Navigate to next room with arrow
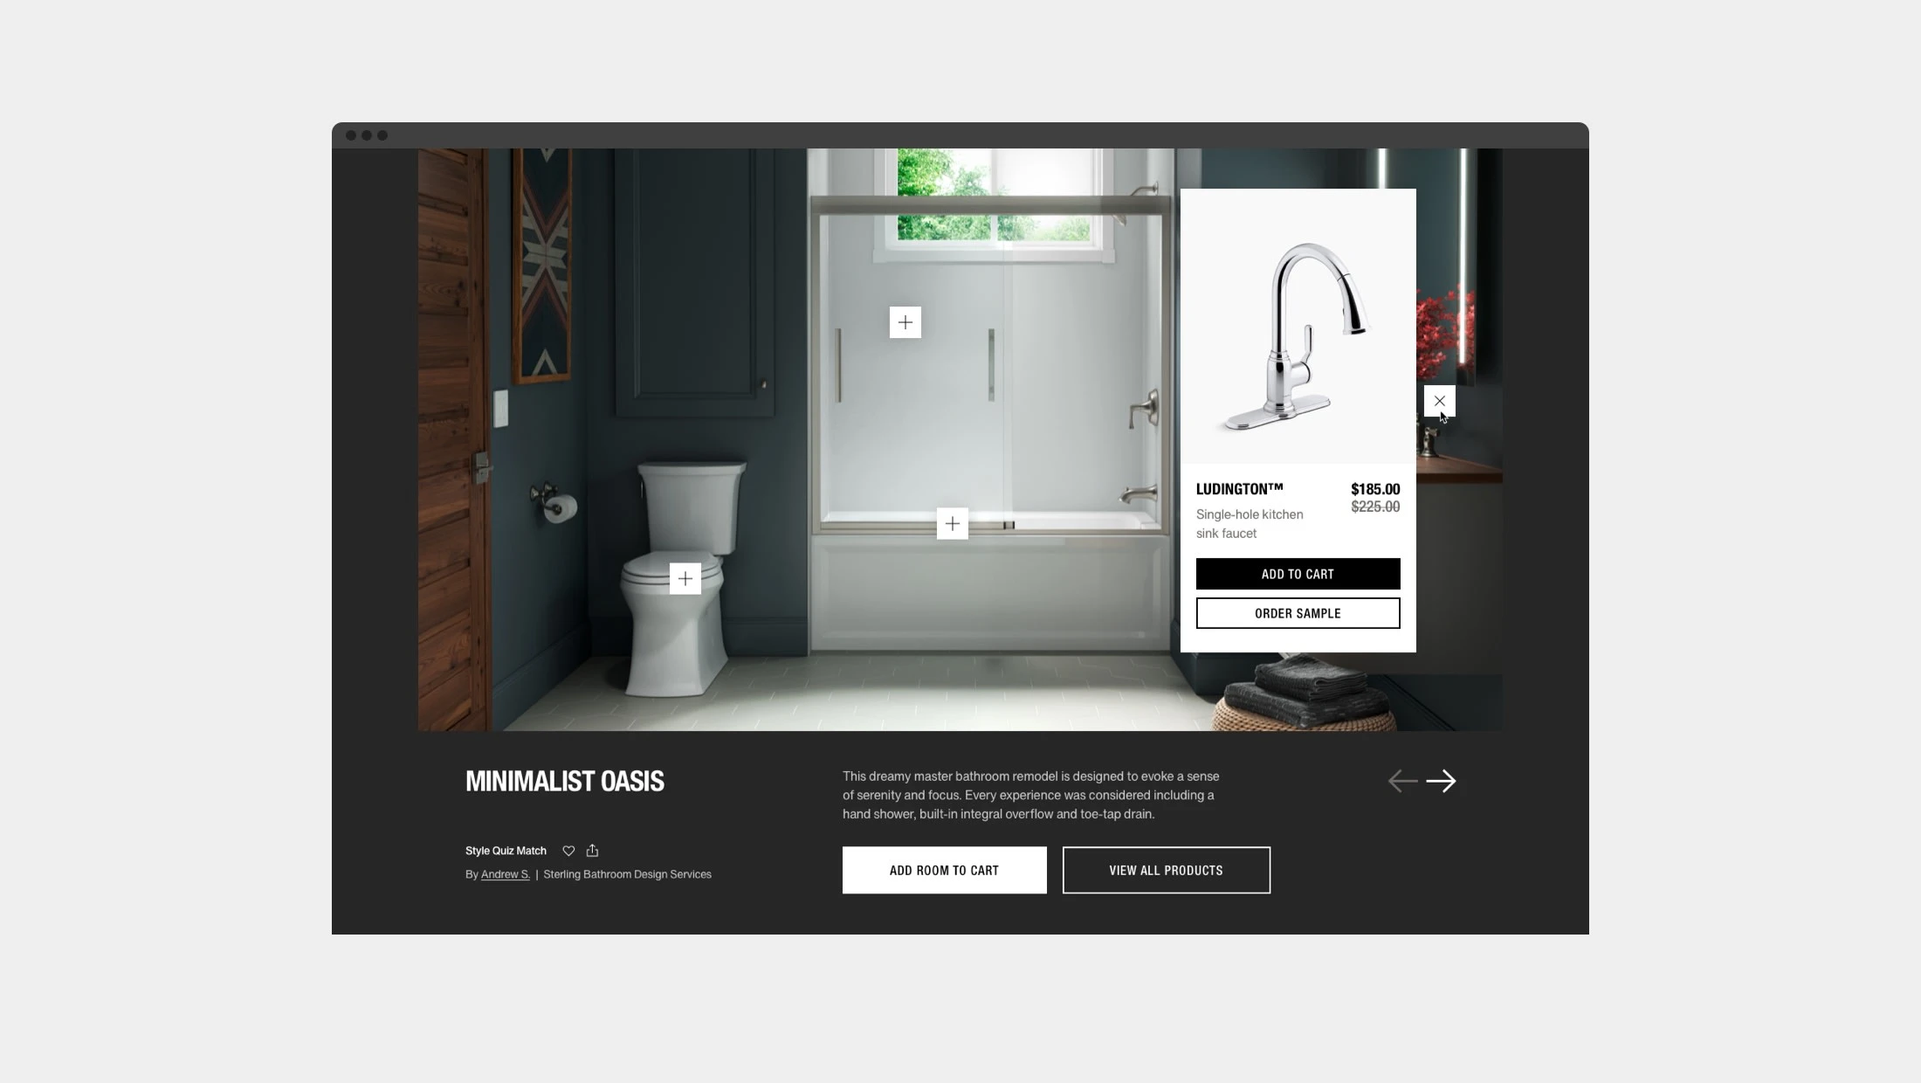Viewport: 1921px width, 1083px height. click(x=1441, y=781)
